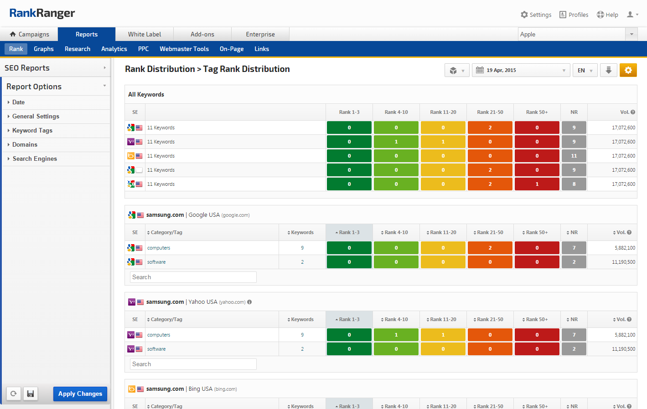The width and height of the screenshot is (647, 409).
Task: Click the orange report settings gear icon
Action: point(628,70)
